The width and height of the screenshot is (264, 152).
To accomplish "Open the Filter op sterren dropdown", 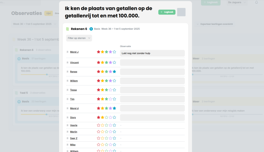I will (79, 38).
